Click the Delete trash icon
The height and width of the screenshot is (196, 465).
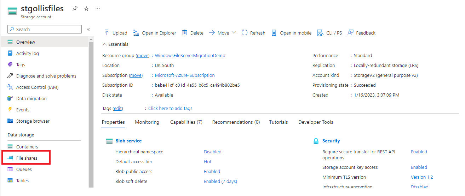click(184, 33)
